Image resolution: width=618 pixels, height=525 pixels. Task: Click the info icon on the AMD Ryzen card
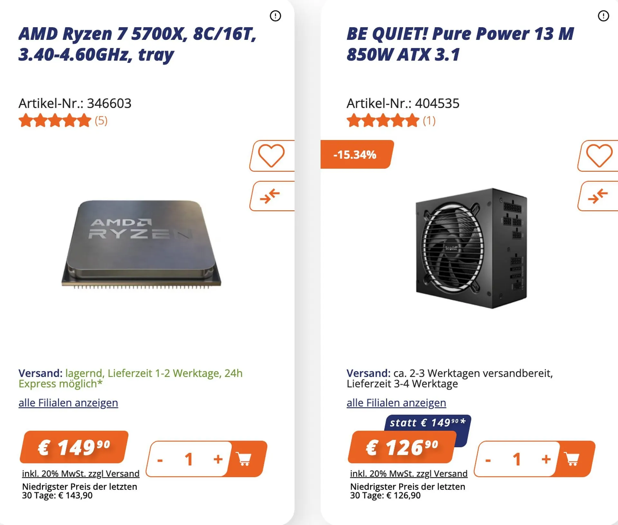[x=275, y=16]
